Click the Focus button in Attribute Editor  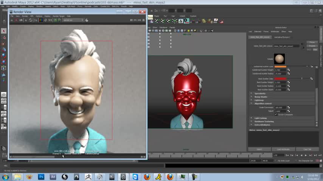(x=312, y=42)
